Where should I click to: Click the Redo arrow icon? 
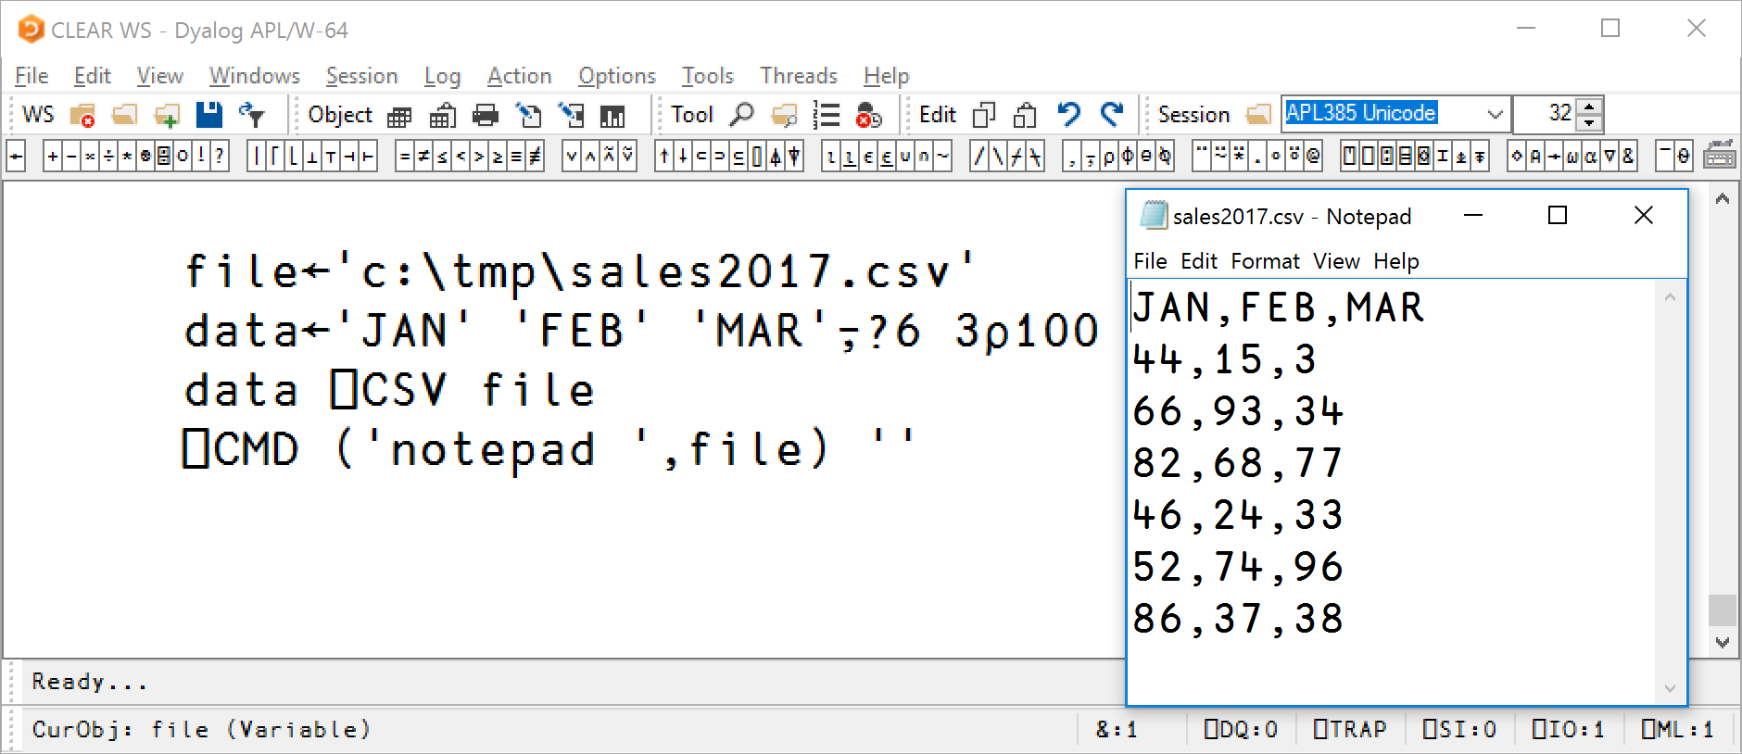(x=1112, y=114)
